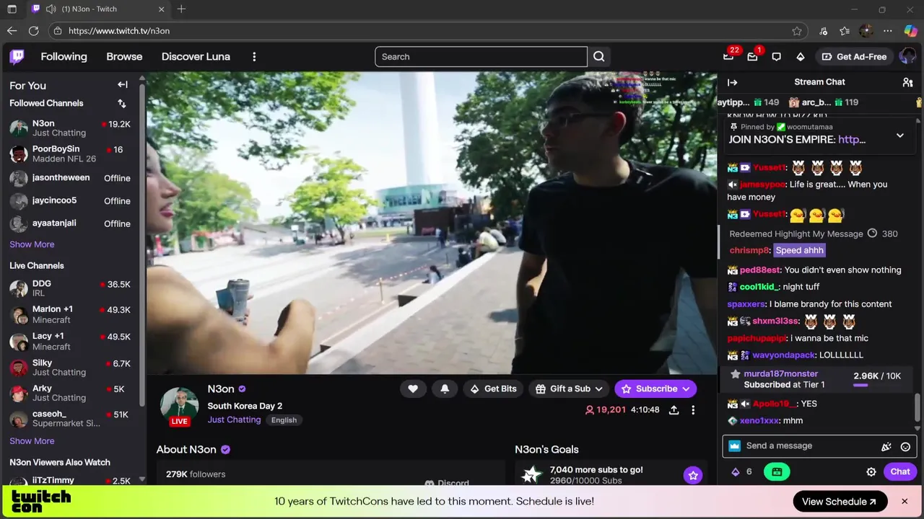
Task: Open the Subscribe dropdown button
Action: click(x=655, y=389)
